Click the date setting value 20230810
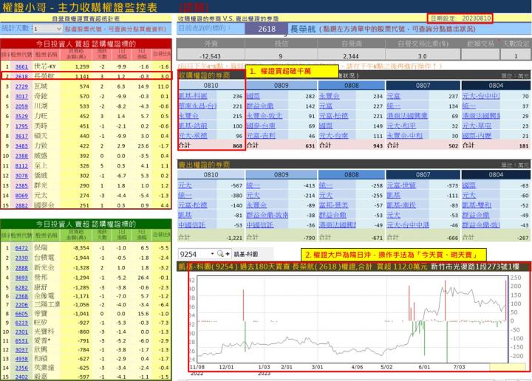The width and height of the screenshot is (532, 381). (476, 18)
